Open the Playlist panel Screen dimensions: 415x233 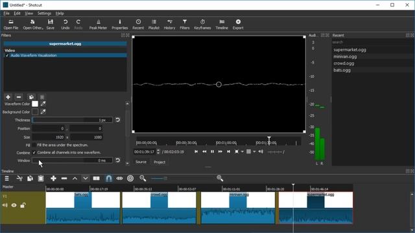154,25
